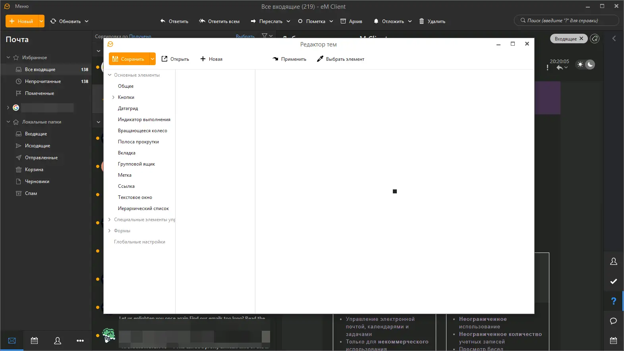Screen dimensions: 624x351
Task: Open the Непрочитанные folder
Action: (x=46, y=81)
